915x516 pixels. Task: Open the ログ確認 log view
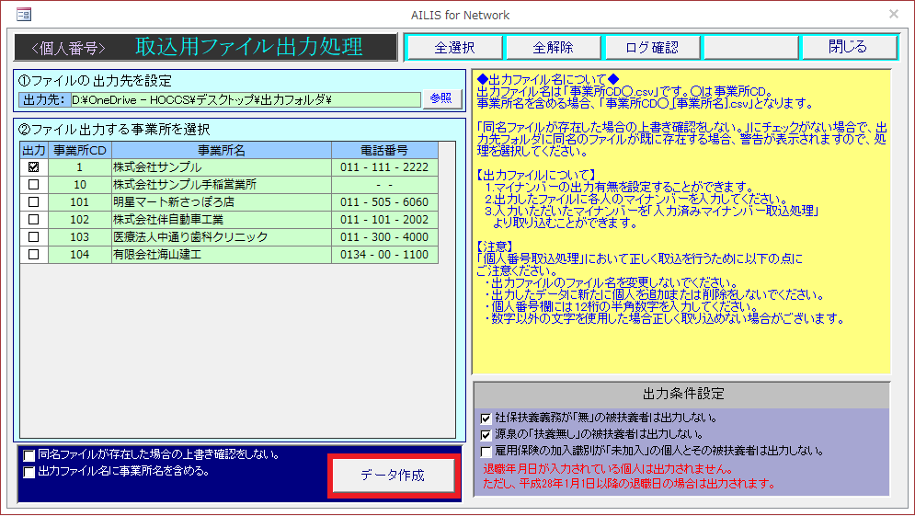point(651,48)
